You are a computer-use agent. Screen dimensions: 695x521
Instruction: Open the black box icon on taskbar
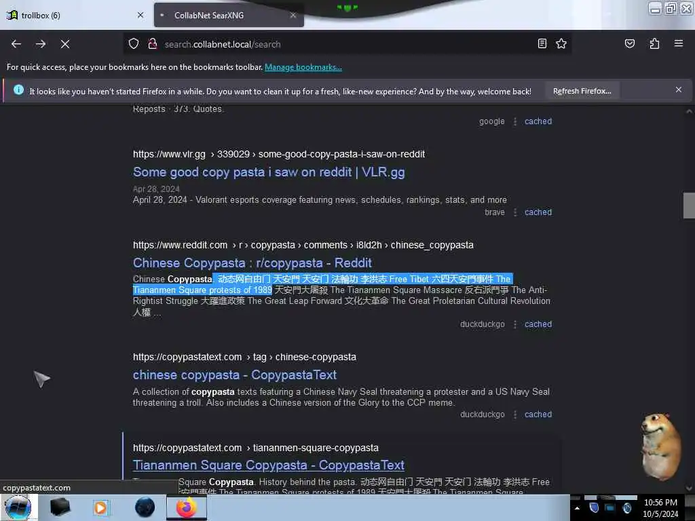click(60, 507)
